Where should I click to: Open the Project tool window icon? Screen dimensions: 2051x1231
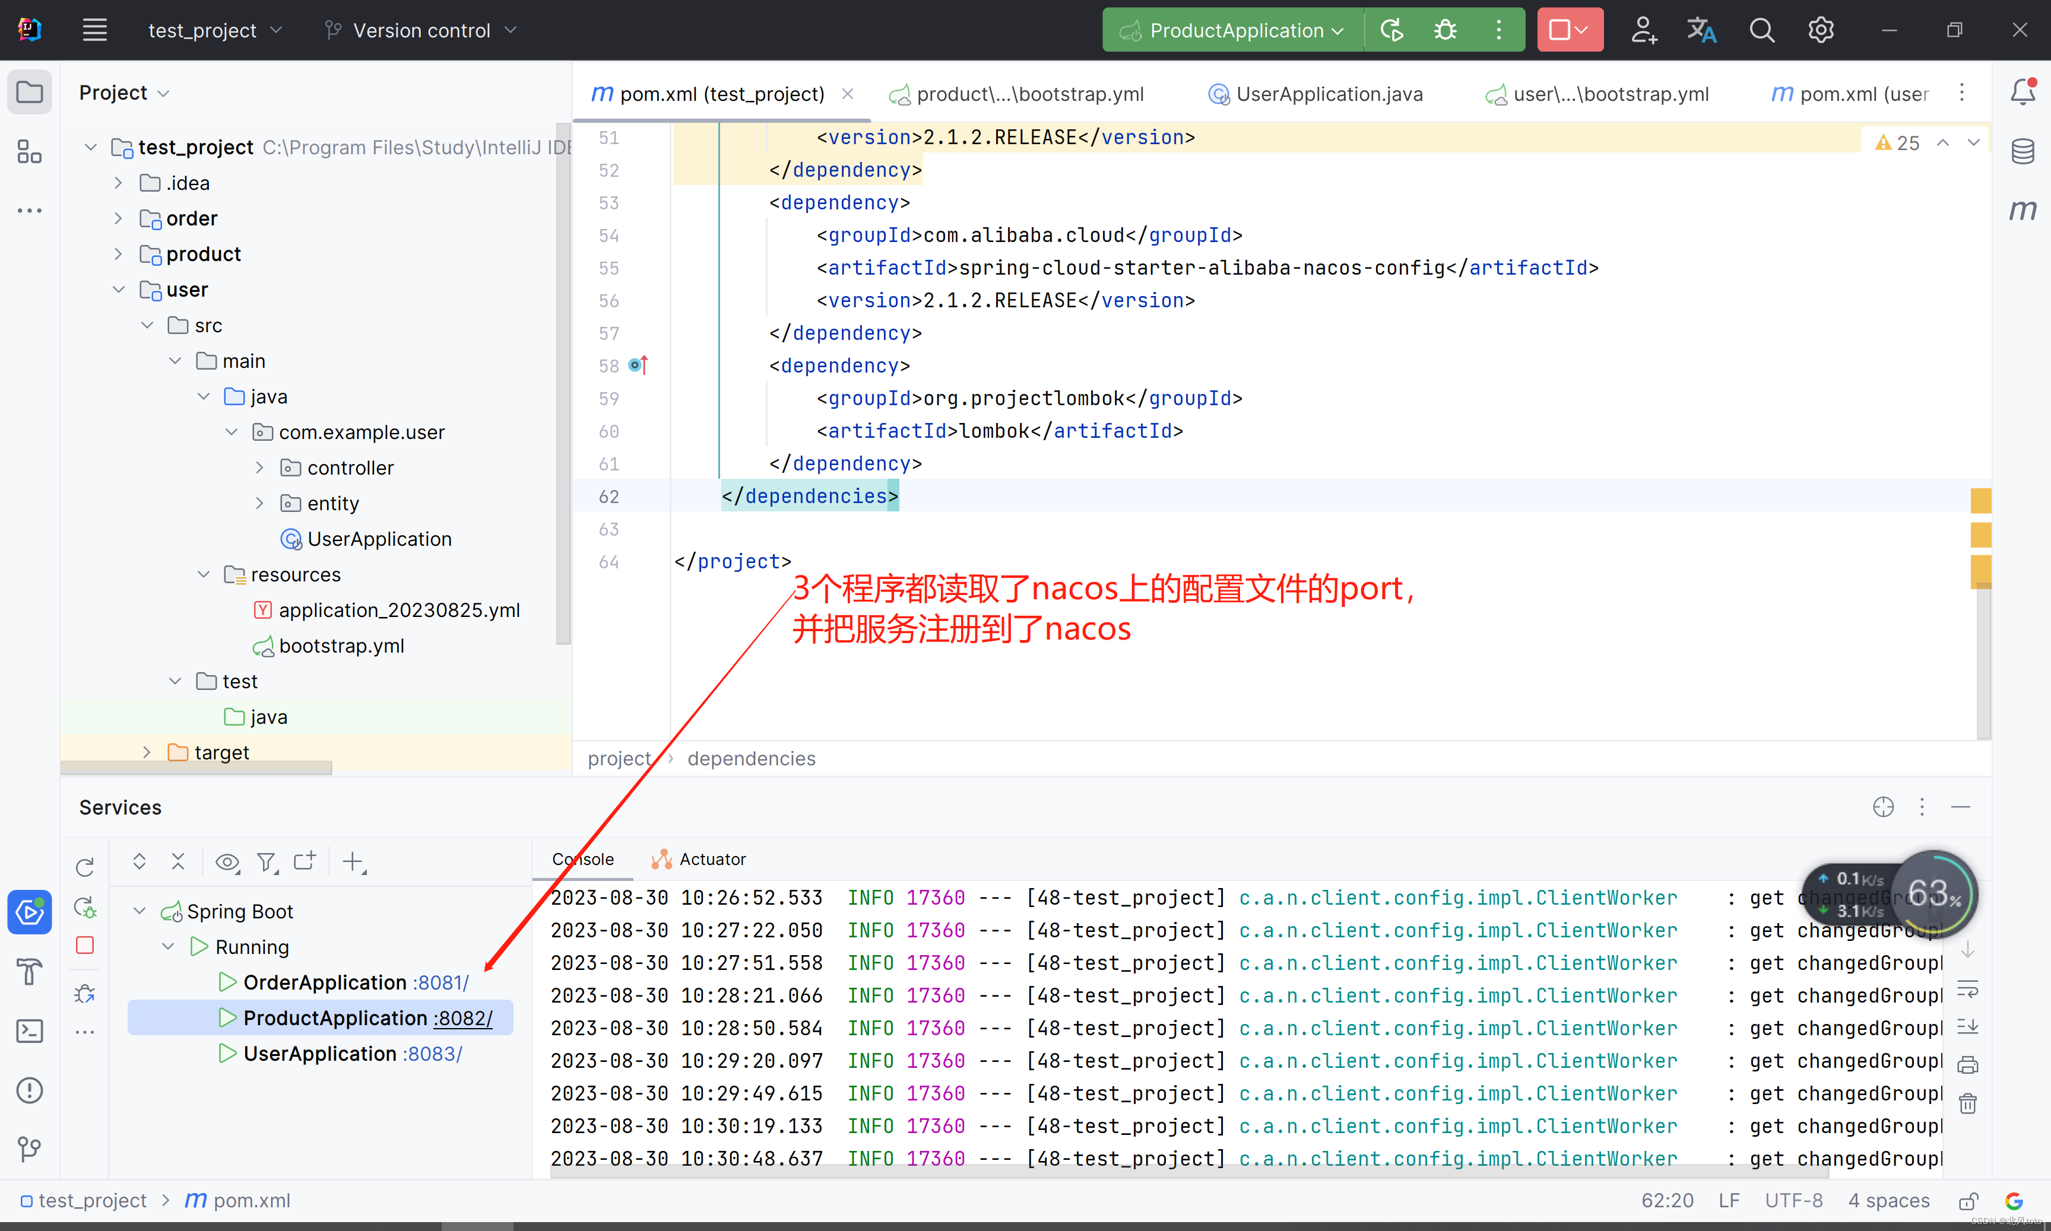(30, 91)
